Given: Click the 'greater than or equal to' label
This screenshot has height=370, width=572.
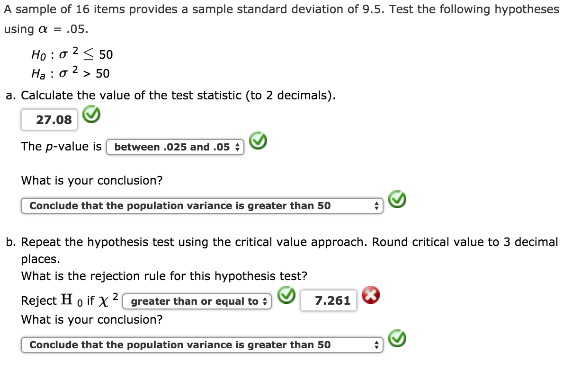Looking at the screenshot, I should point(192,301).
